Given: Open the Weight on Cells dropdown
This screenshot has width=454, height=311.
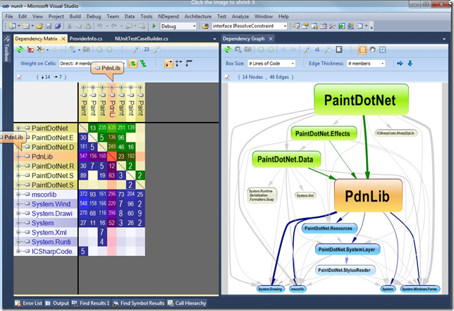Looking at the screenshot, I should 92,63.
